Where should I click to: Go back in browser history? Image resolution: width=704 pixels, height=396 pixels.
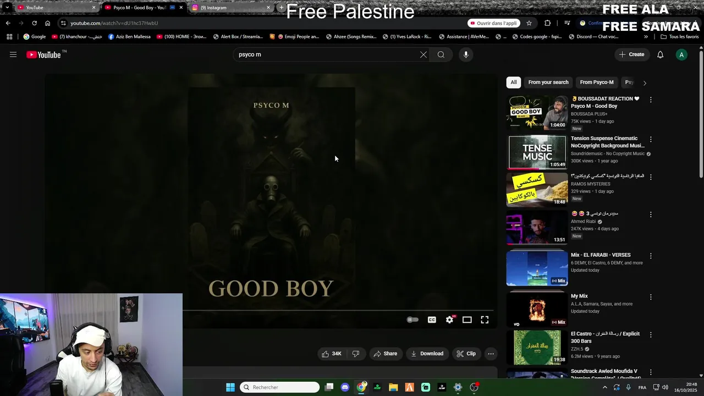pos(8,23)
